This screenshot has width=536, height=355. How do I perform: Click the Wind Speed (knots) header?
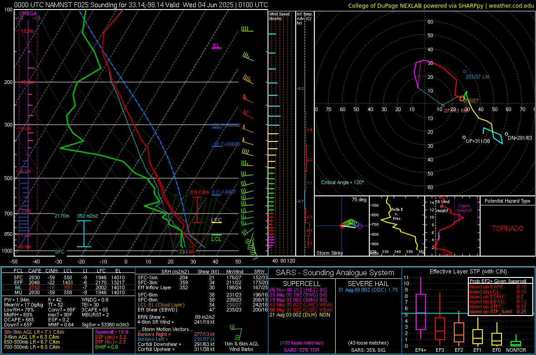pos(280,16)
